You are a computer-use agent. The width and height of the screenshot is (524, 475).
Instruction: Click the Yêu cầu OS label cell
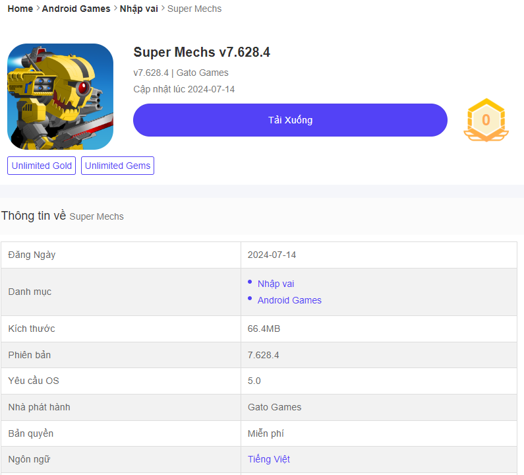coord(121,381)
